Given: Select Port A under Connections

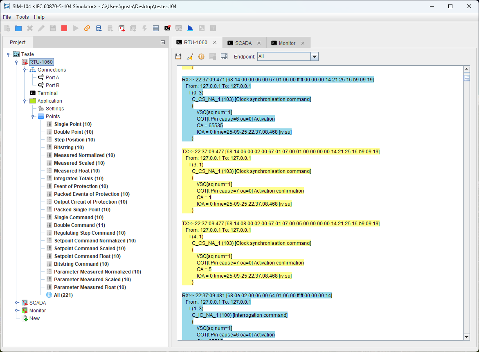Looking at the screenshot, I should tap(52, 78).
